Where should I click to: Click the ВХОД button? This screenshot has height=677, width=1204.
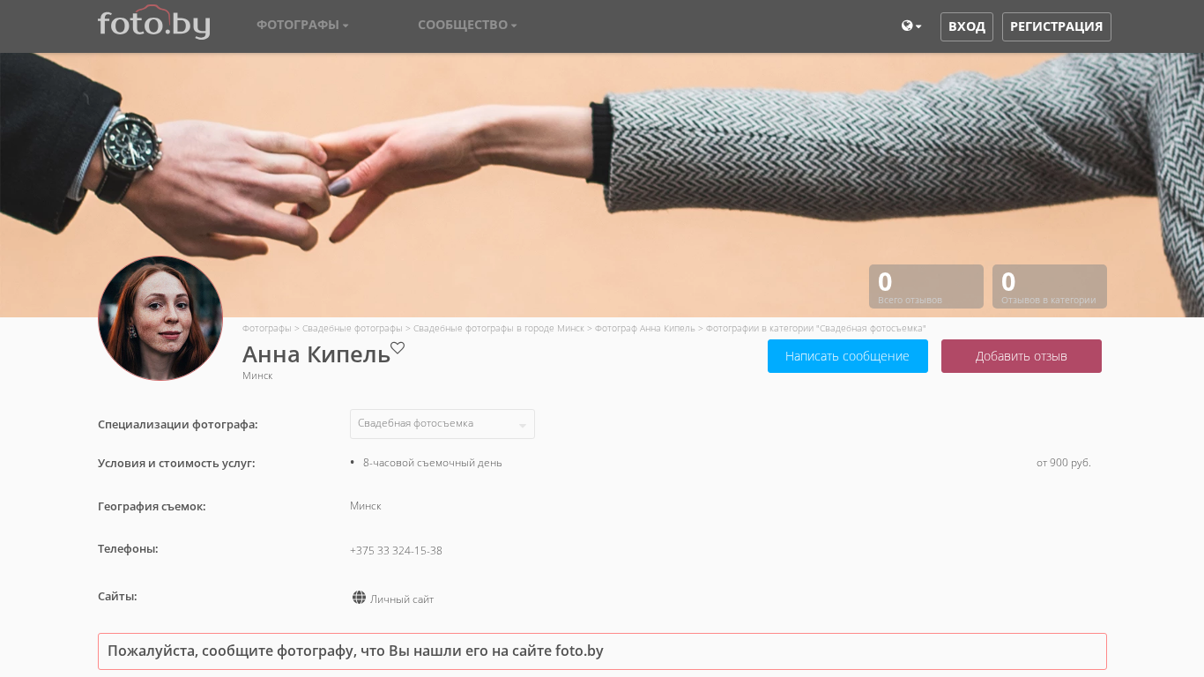tap(966, 26)
